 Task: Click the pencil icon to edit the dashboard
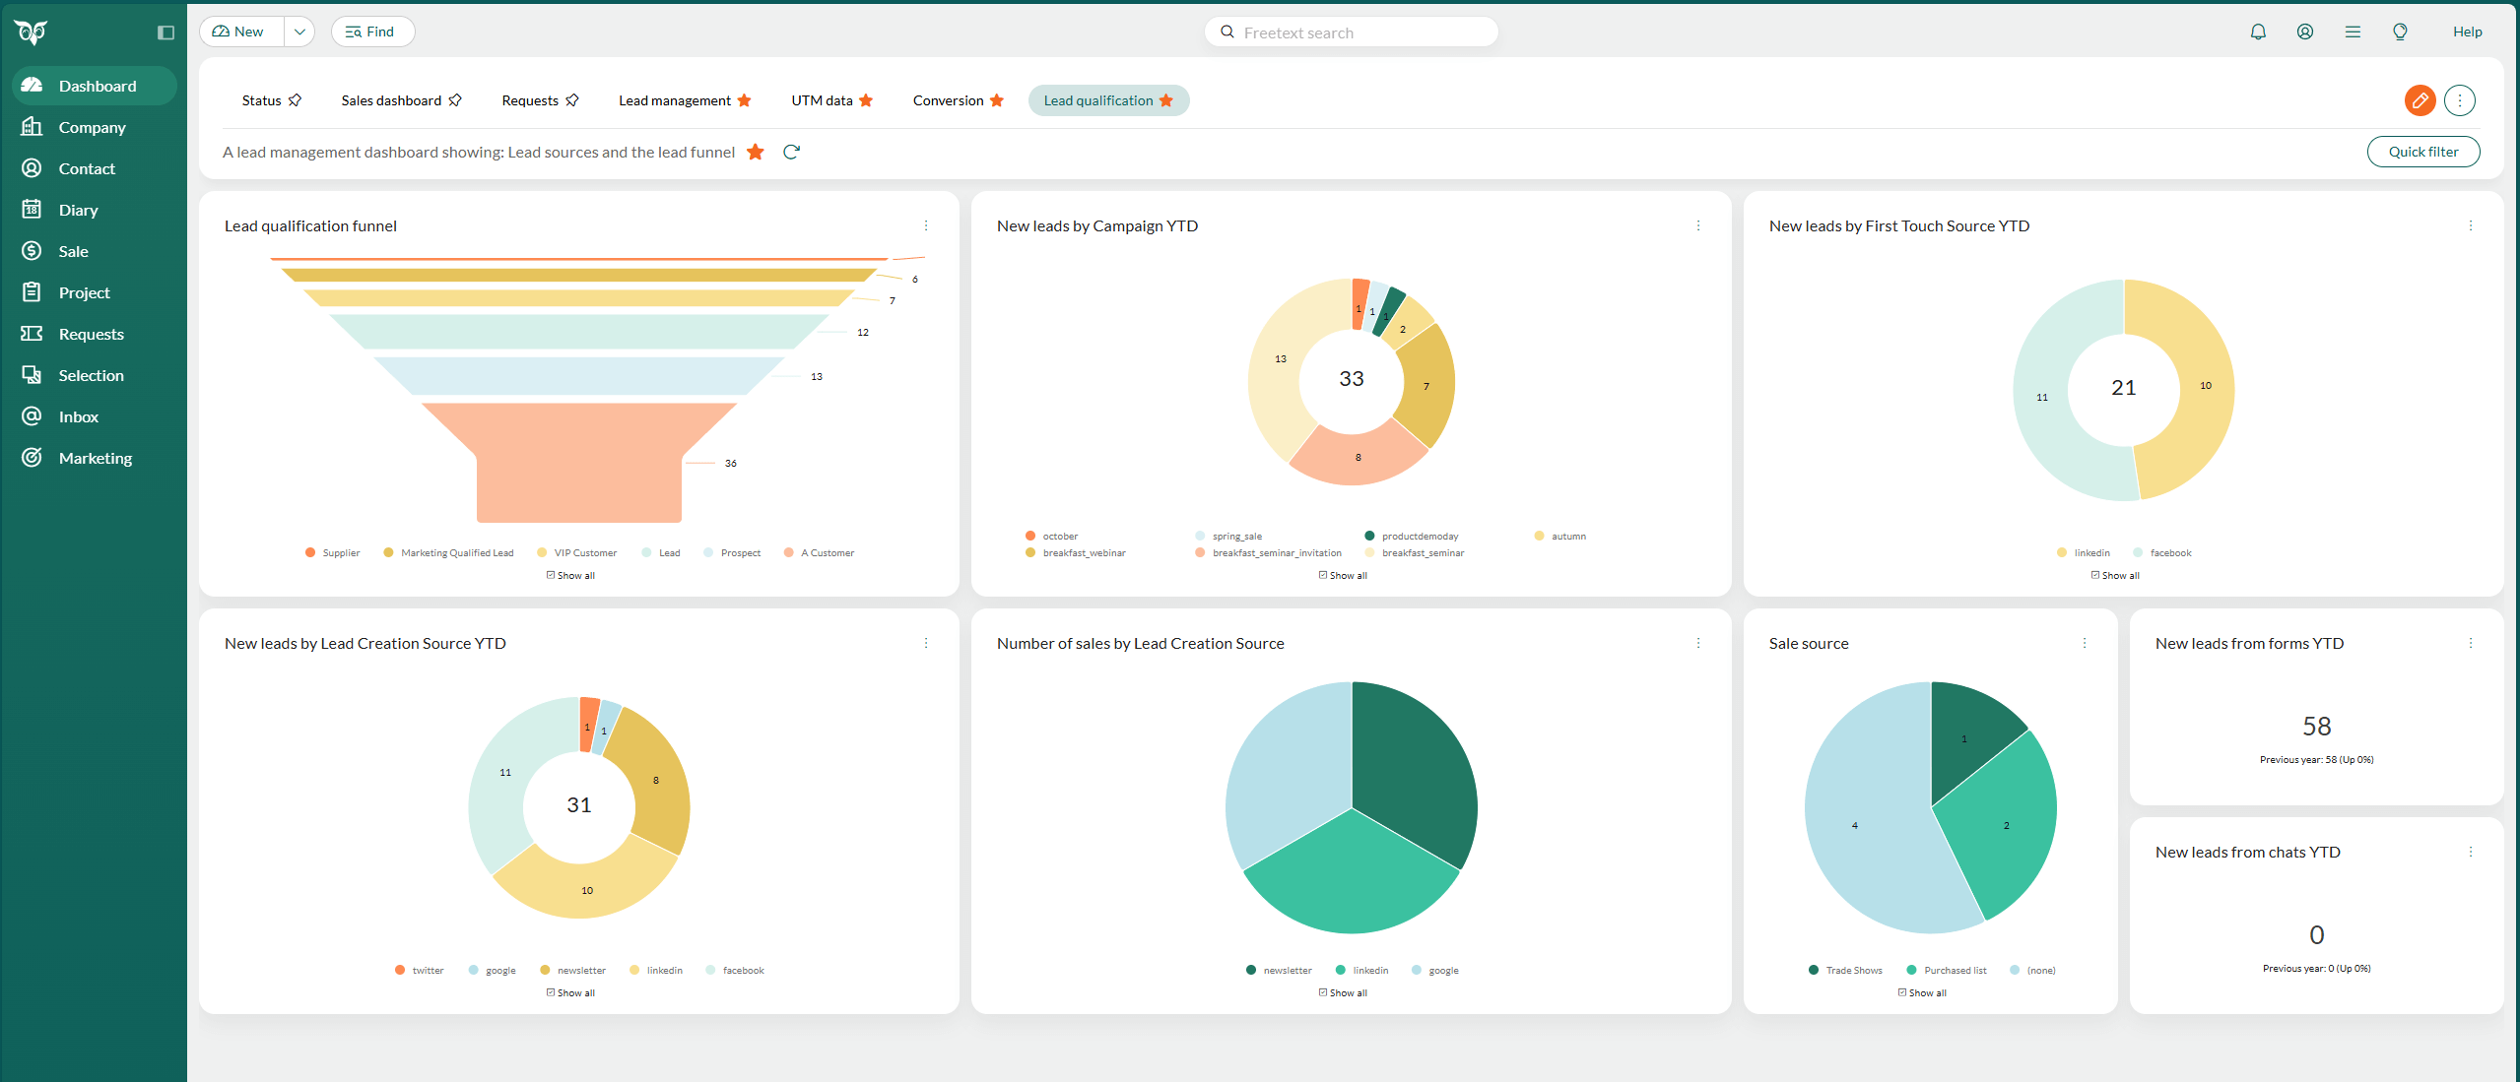[2421, 100]
